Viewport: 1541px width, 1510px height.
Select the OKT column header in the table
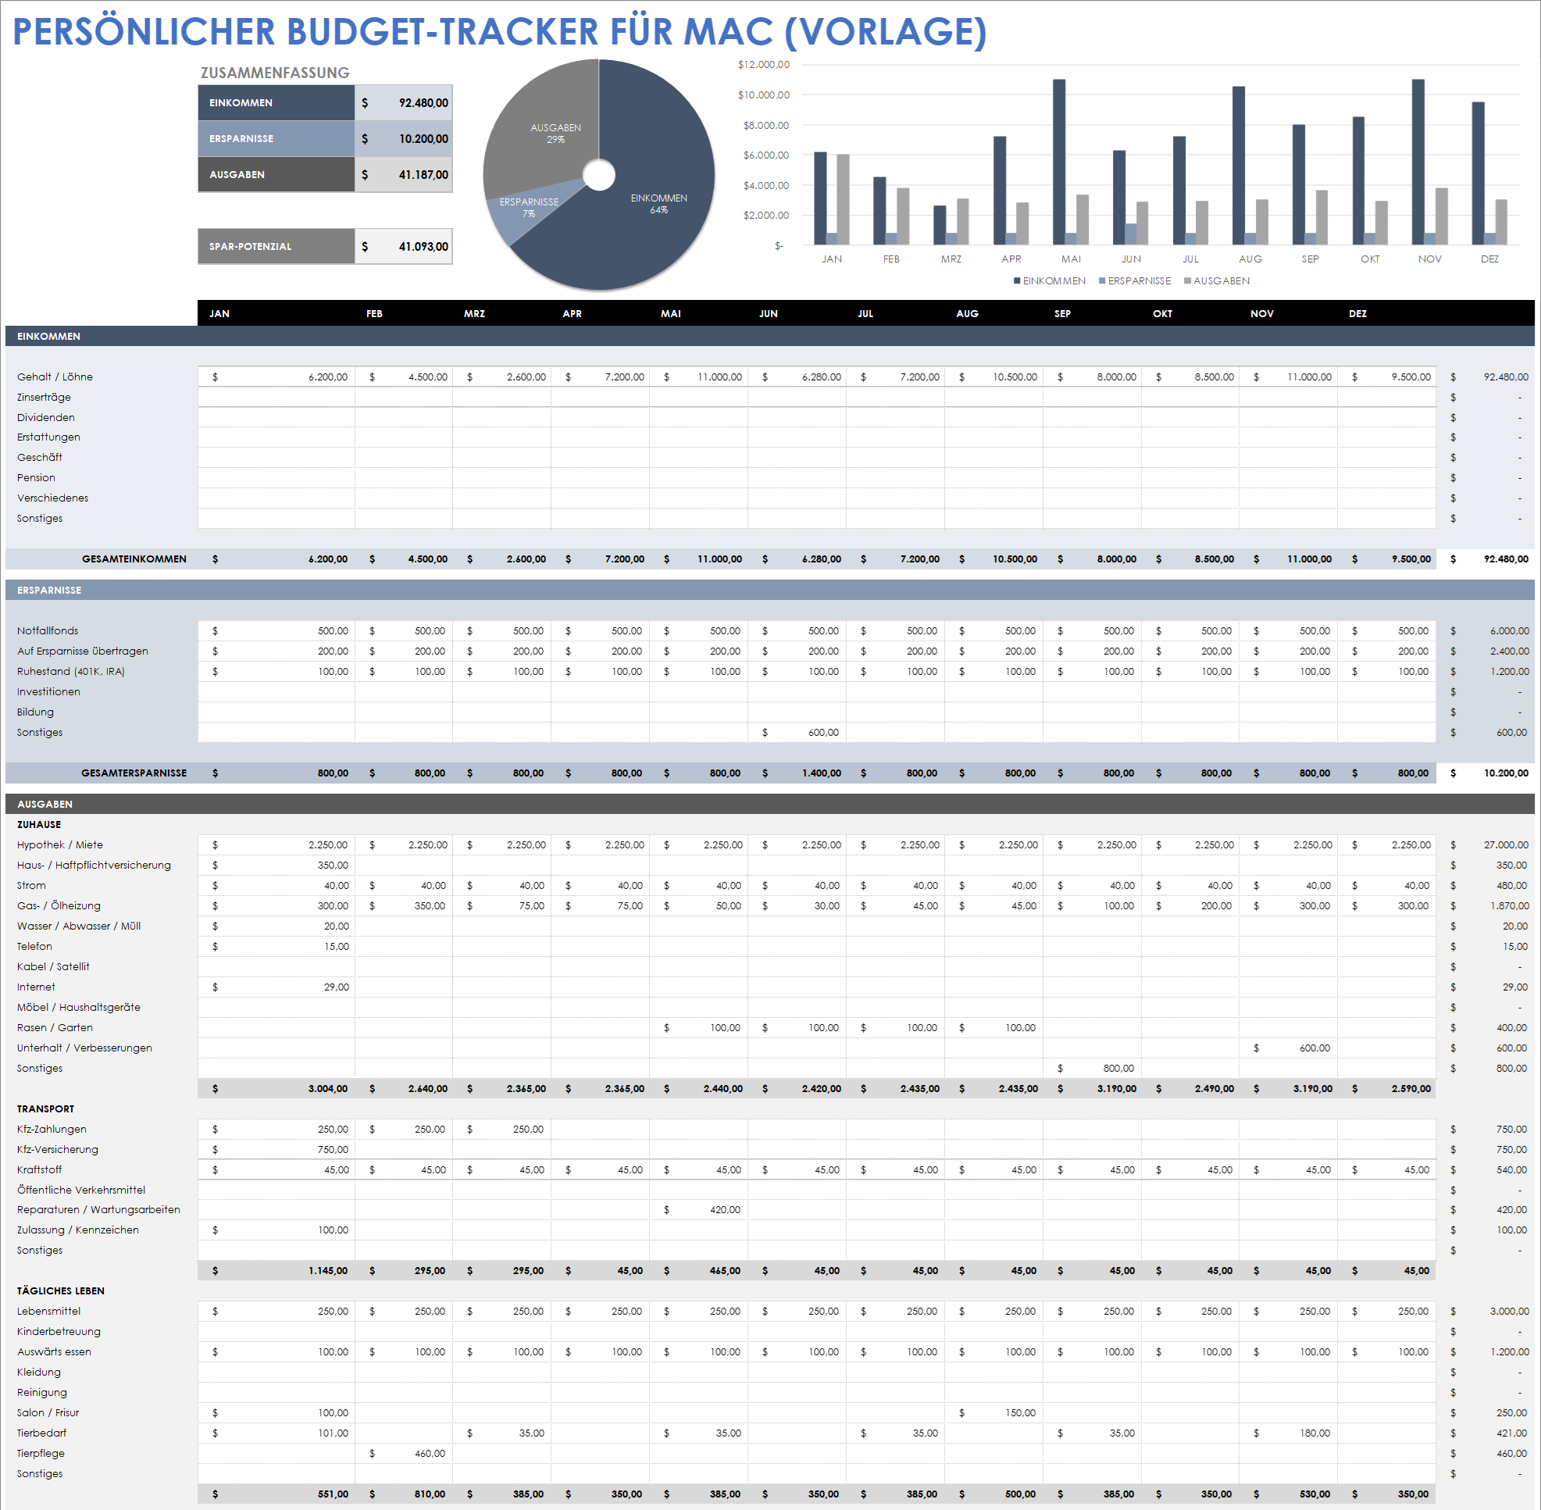[x=1162, y=314]
